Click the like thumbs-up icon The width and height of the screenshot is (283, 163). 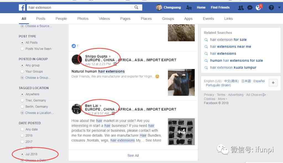point(74,46)
